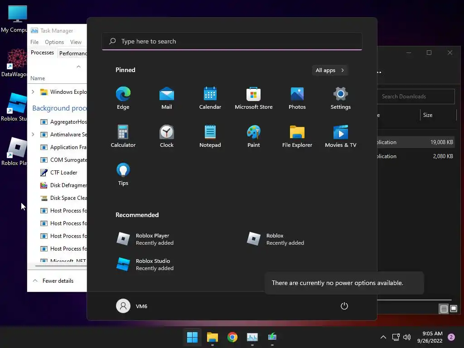The image size is (464, 348).
Task: Show All apps list
Action: (x=330, y=70)
